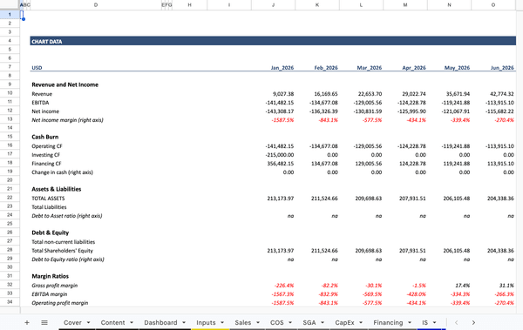This screenshot has height=330, width=523.
Task: Add a new sheet with plus icon
Action: tap(27, 322)
